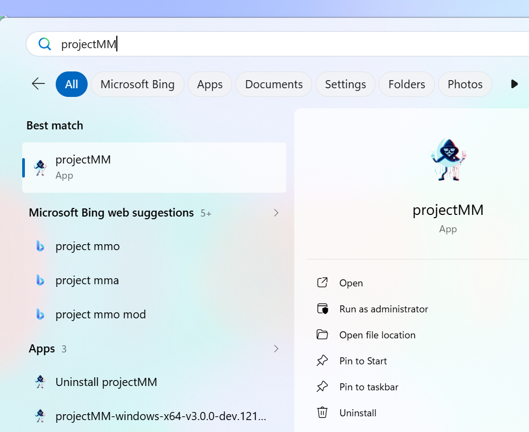529x432 pixels.
Task: Open the projectMM best match result
Action: tap(154, 167)
